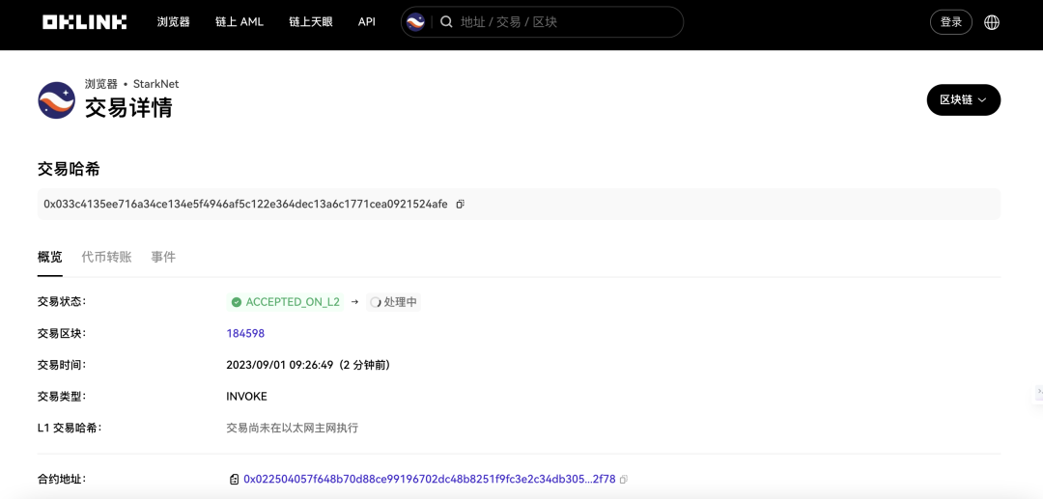Open the 链上天眼 menu
The width and height of the screenshot is (1043, 499).
click(x=310, y=22)
